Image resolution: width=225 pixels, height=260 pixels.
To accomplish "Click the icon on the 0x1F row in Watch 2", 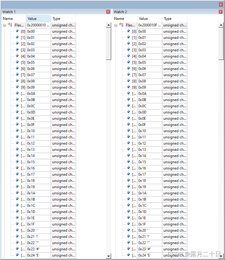I will (x=128, y=224).
